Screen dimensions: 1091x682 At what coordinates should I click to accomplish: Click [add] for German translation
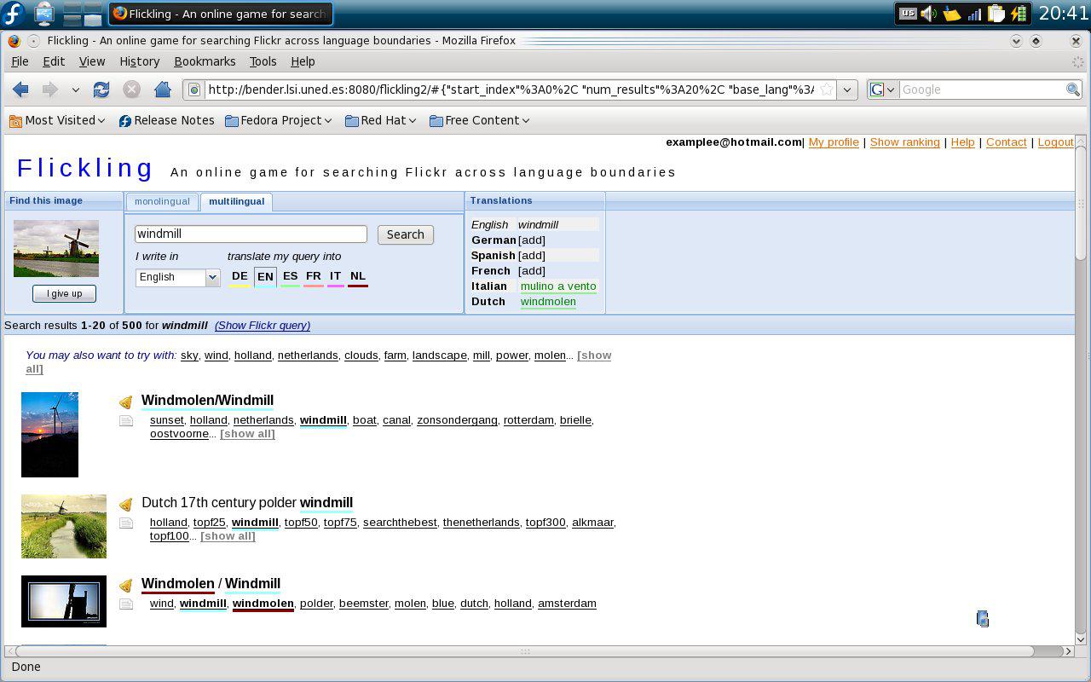tap(532, 240)
